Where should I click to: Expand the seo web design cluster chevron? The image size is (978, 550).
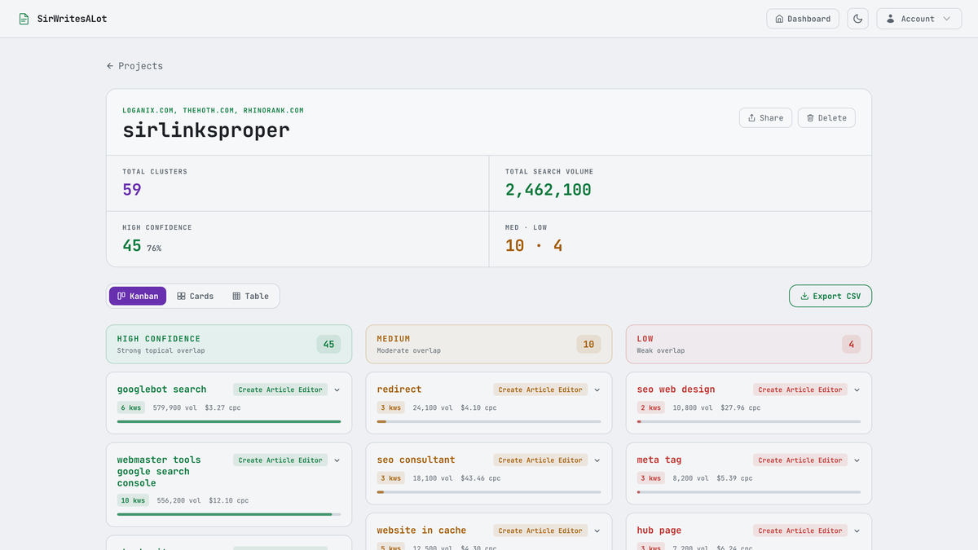coord(857,390)
